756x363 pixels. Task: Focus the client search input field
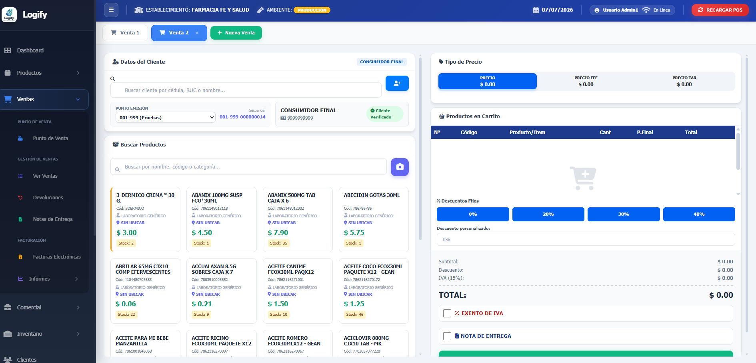[x=246, y=90]
